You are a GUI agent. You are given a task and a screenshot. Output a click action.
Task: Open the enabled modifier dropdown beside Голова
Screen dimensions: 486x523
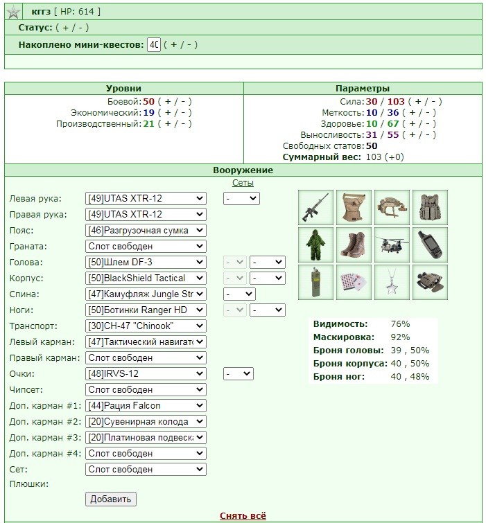[268, 262]
